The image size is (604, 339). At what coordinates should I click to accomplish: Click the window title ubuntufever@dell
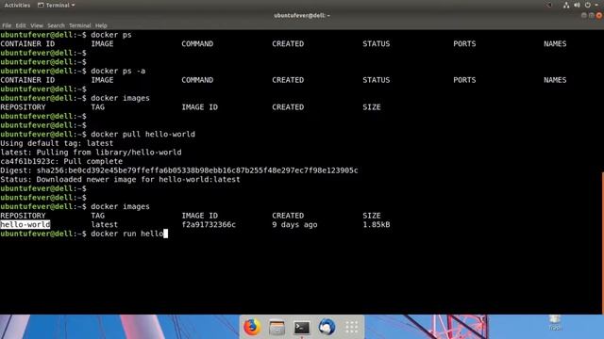(302, 15)
